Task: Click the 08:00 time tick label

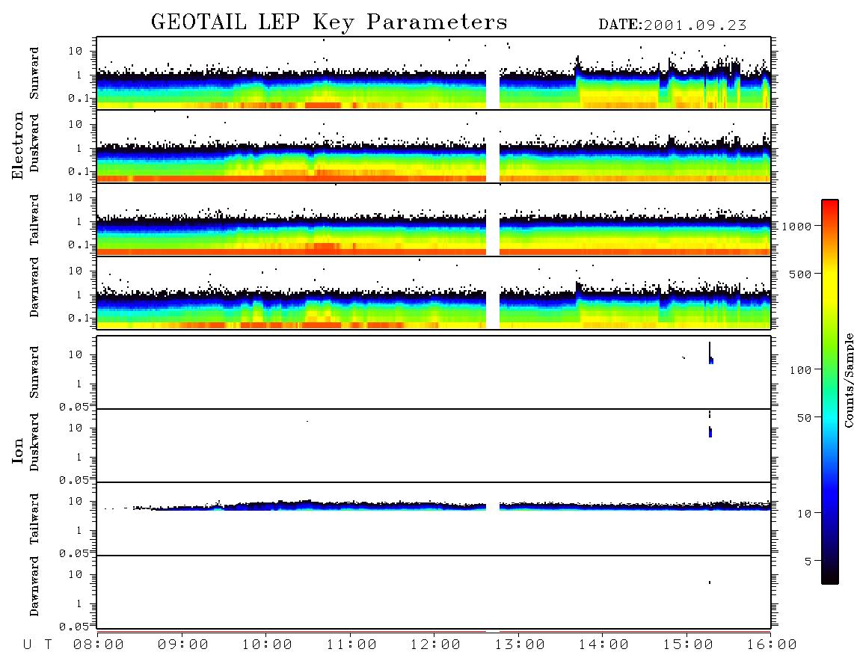Action: (99, 645)
